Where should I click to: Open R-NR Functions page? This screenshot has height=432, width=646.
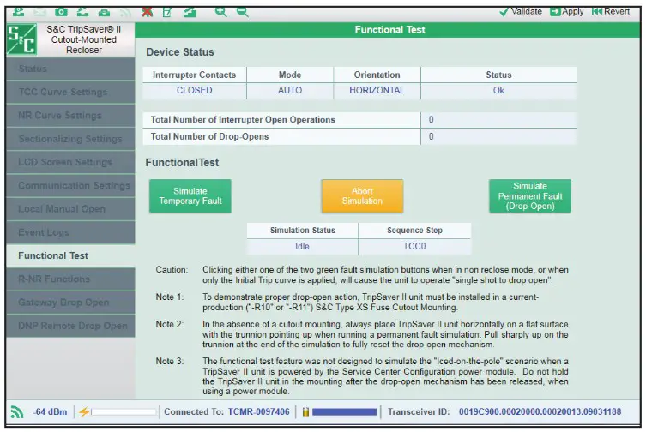tap(71, 279)
